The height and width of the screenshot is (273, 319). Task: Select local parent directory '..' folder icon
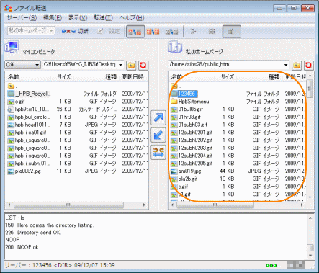pyautogui.click(x=11, y=86)
